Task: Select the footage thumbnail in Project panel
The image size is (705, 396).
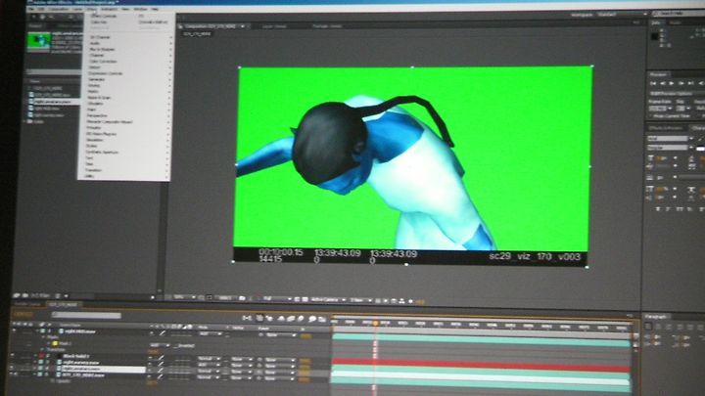Action: click(x=39, y=41)
